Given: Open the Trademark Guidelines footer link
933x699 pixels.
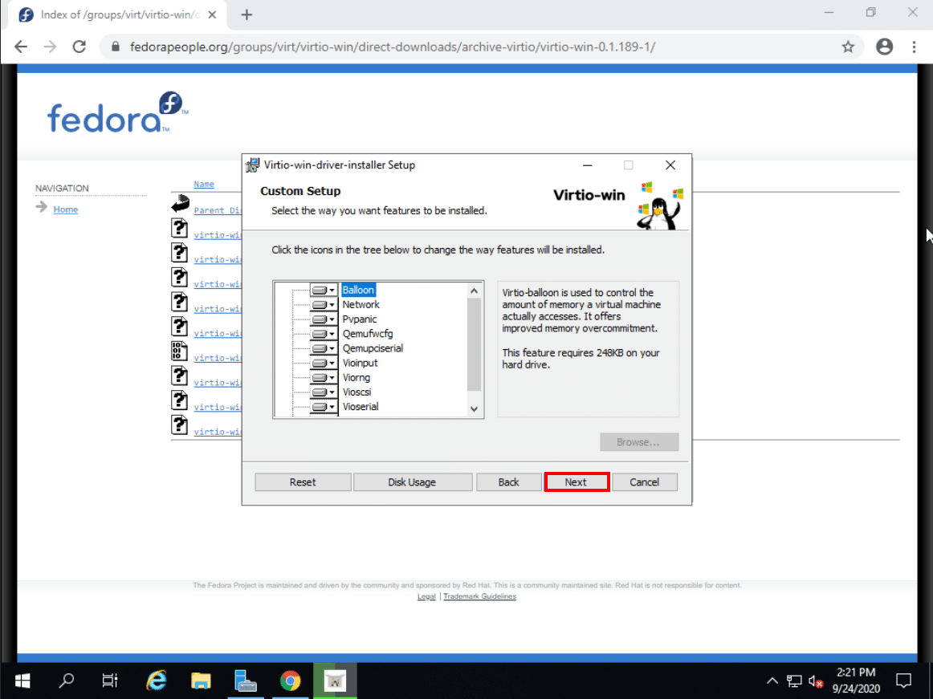Looking at the screenshot, I should tap(479, 597).
